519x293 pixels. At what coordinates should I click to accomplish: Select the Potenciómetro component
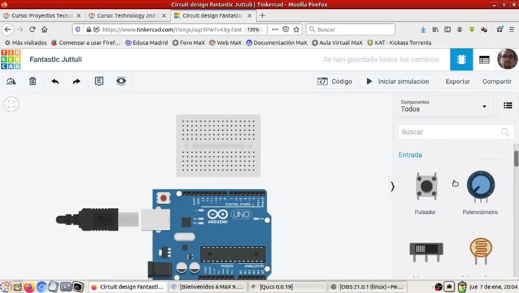pos(481,187)
